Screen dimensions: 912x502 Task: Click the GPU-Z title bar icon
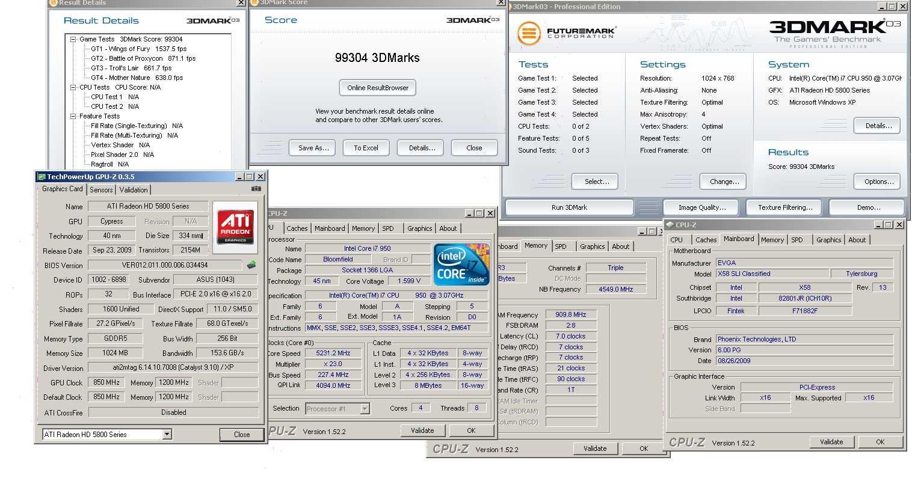[x=42, y=177]
